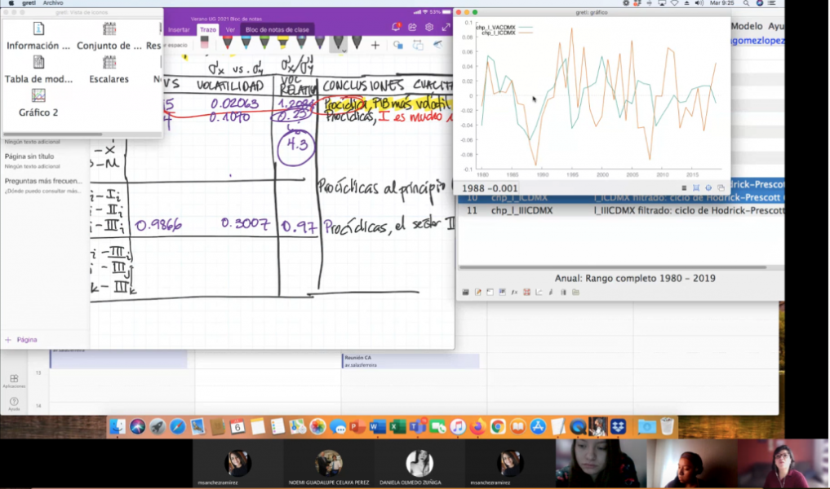Open OneNote notifications bell
Viewport: 830px width, 489px height.
(x=396, y=28)
